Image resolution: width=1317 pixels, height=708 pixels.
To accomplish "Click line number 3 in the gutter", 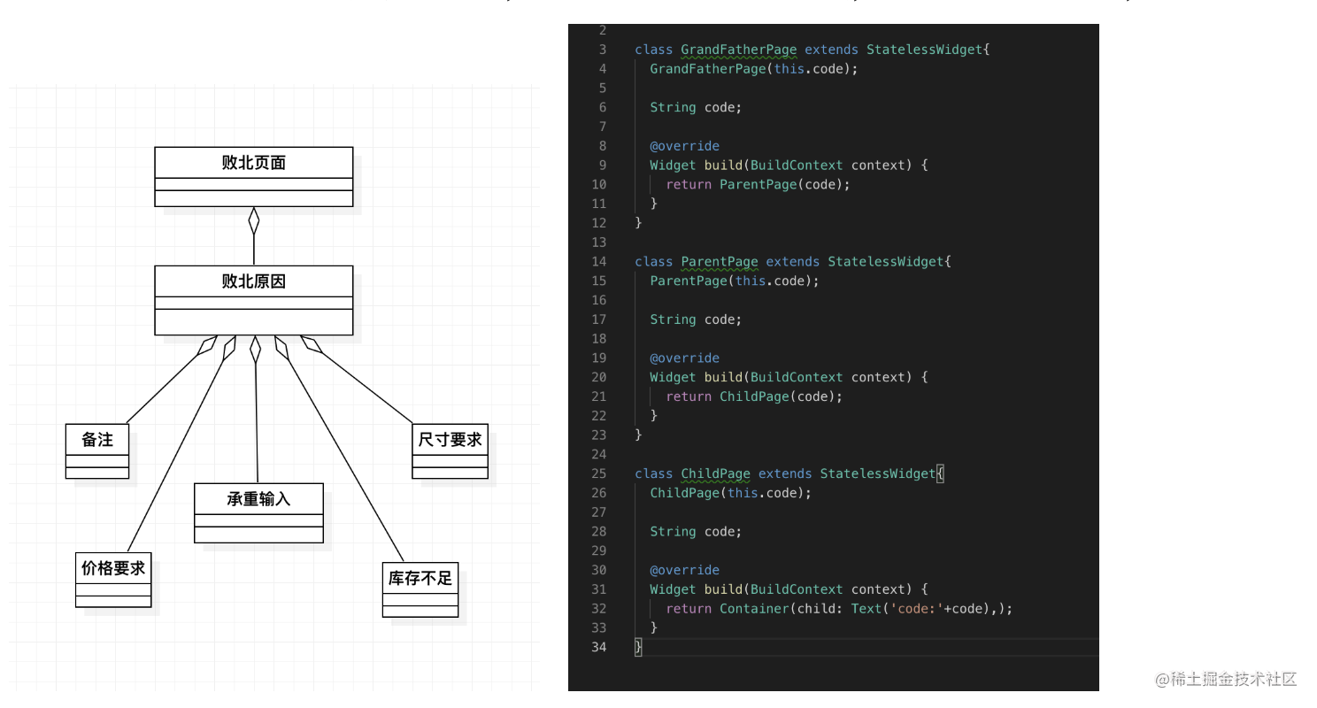I will point(603,50).
